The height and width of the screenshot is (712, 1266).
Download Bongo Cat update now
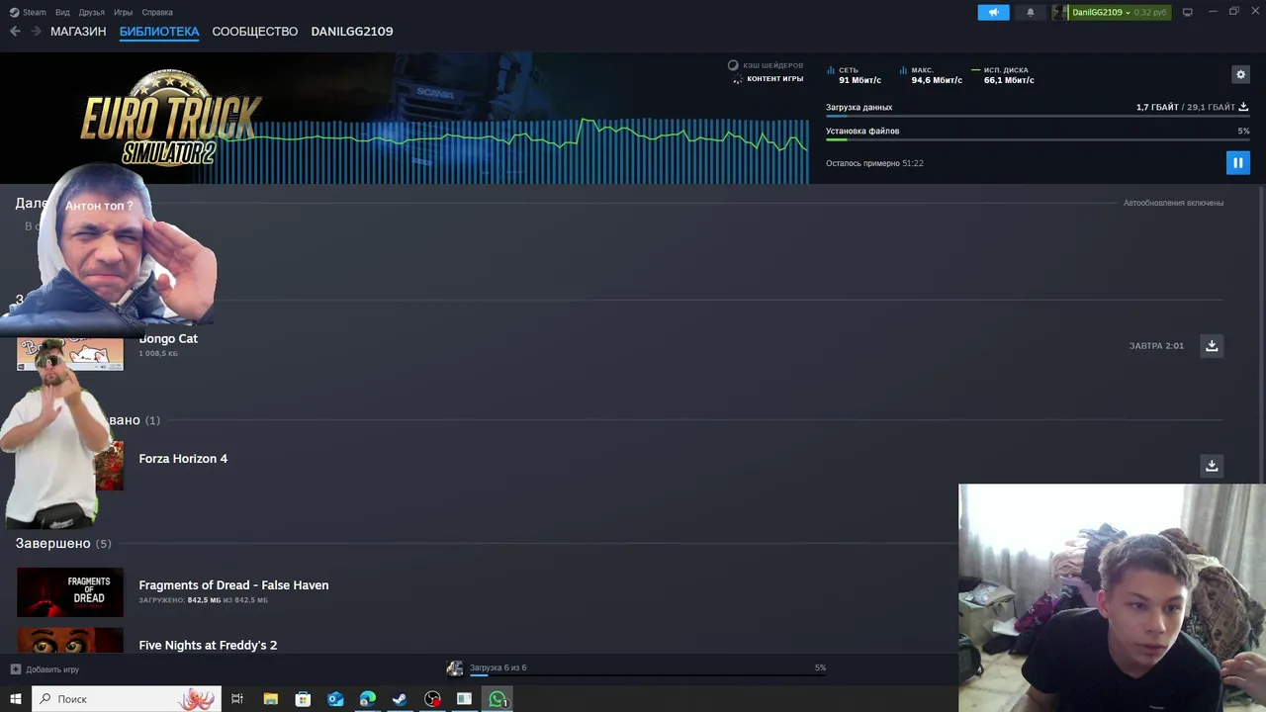pyautogui.click(x=1212, y=345)
